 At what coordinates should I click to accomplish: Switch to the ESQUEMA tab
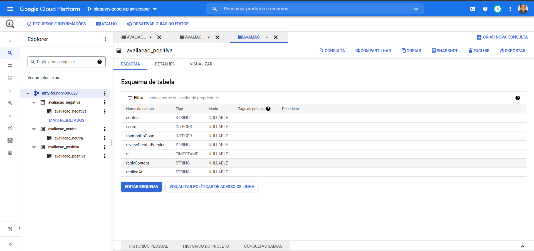(130, 64)
